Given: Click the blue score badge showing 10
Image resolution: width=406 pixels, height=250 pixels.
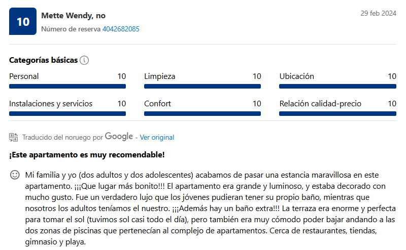Looking at the screenshot, I should [x=23, y=21].
